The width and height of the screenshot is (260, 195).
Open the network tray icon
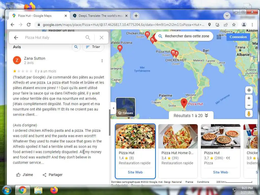tap(234, 190)
